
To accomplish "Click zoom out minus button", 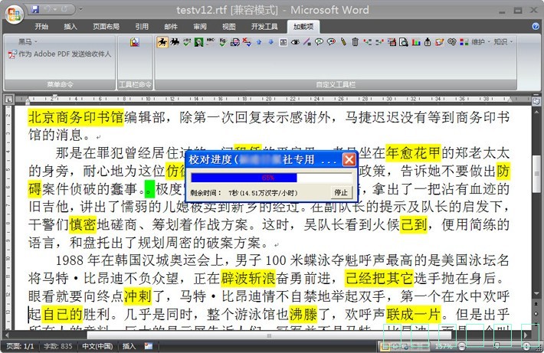I will [x=461, y=346].
